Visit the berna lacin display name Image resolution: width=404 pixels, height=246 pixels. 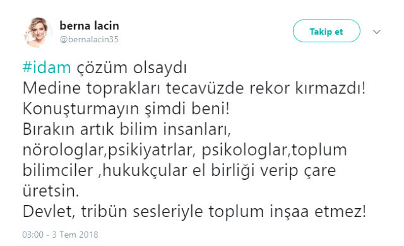click(x=90, y=26)
